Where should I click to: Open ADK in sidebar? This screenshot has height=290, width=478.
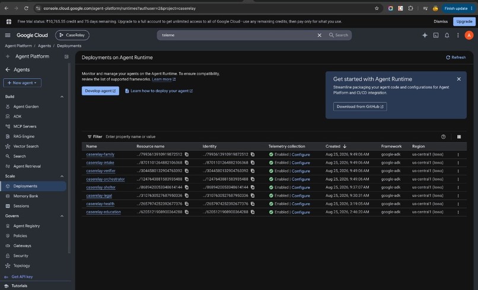click(x=17, y=117)
